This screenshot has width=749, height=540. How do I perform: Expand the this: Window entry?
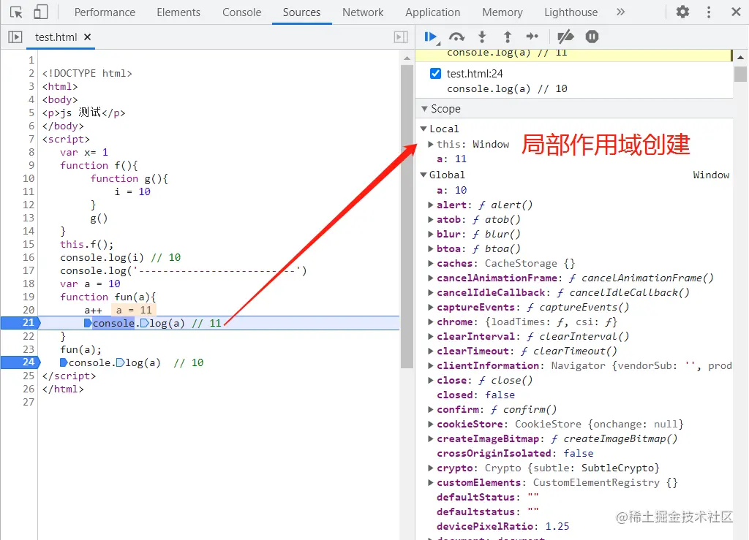430,144
